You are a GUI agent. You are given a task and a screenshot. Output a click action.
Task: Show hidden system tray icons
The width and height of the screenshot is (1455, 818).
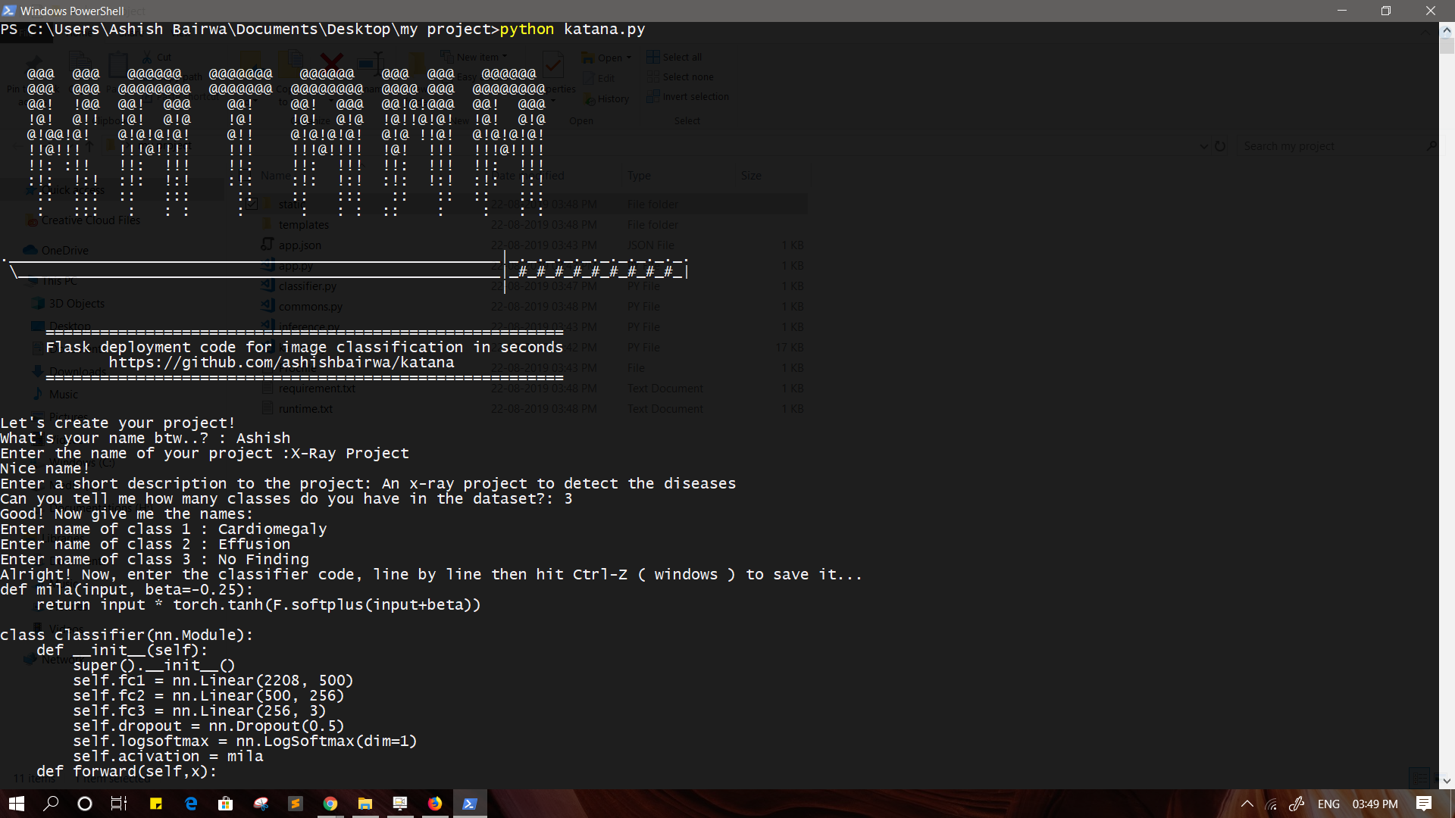1247,804
